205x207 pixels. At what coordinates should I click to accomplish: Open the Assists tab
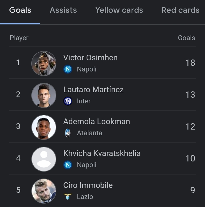click(63, 10)
